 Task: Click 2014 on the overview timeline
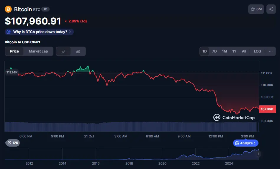(x=63, y=163)
